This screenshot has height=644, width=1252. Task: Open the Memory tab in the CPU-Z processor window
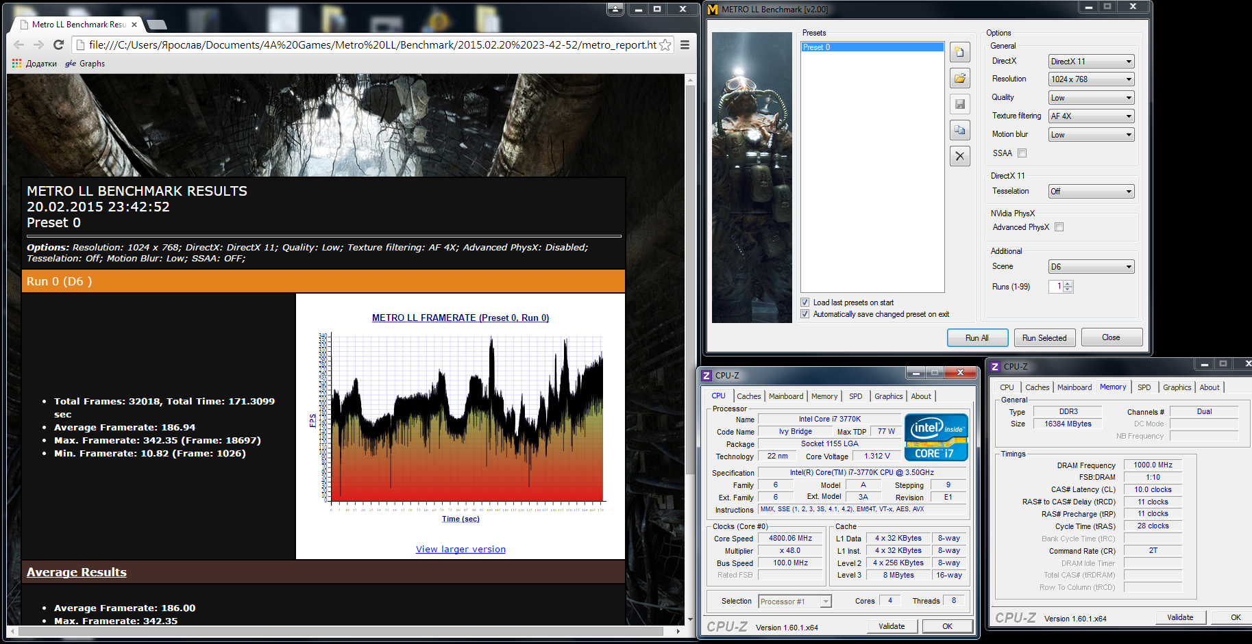coord(824,396)
